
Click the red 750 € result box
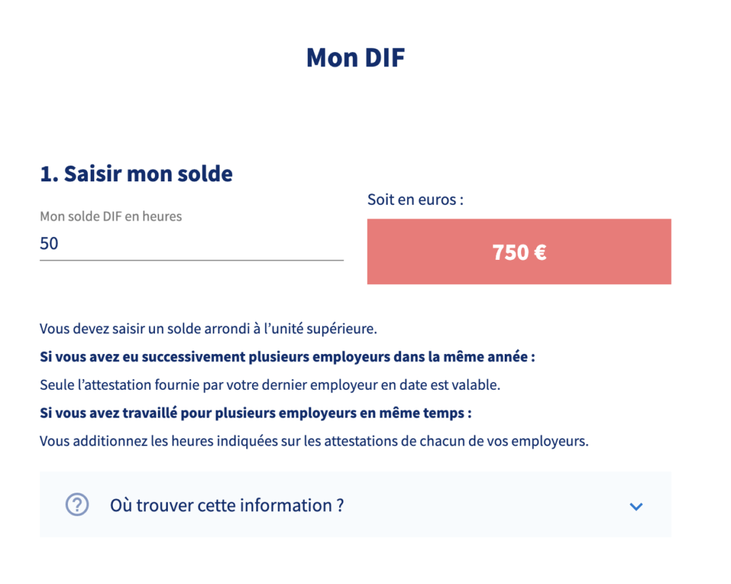coord(519,252)
